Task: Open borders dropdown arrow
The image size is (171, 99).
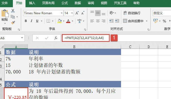Action: [53, 21]
